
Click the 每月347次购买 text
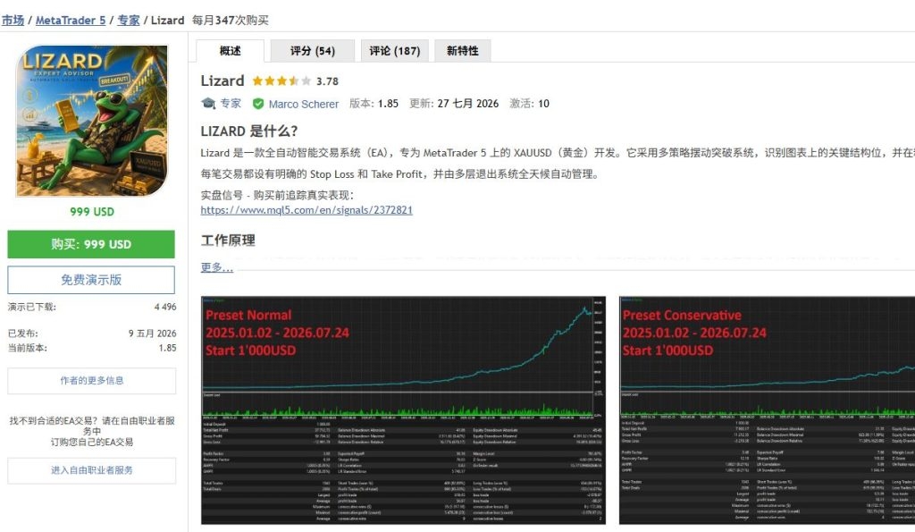(230, 21)
